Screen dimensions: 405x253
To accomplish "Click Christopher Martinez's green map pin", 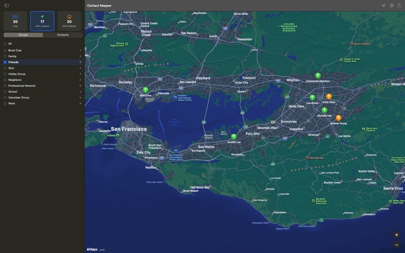I will click(x=318, y=75).
